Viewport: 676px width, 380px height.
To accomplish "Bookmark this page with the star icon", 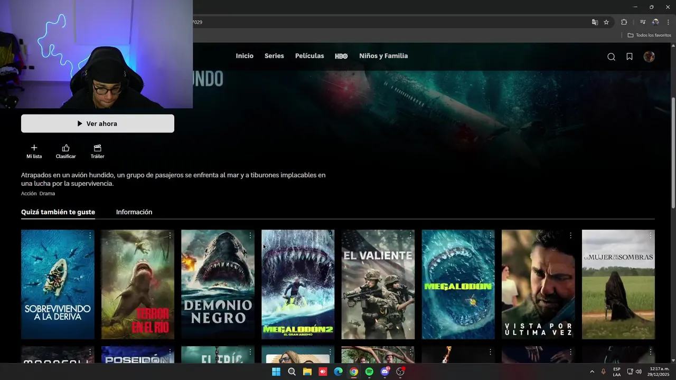I will point(606,22).
